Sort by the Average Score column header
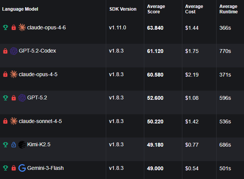 [156, 9]
